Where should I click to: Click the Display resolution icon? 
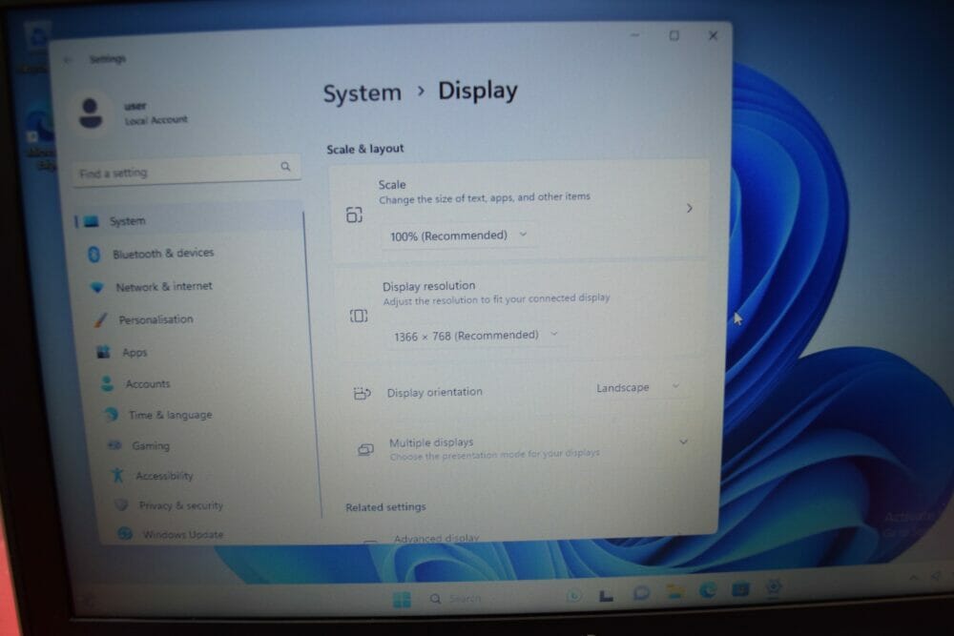[x=359, y=316]
